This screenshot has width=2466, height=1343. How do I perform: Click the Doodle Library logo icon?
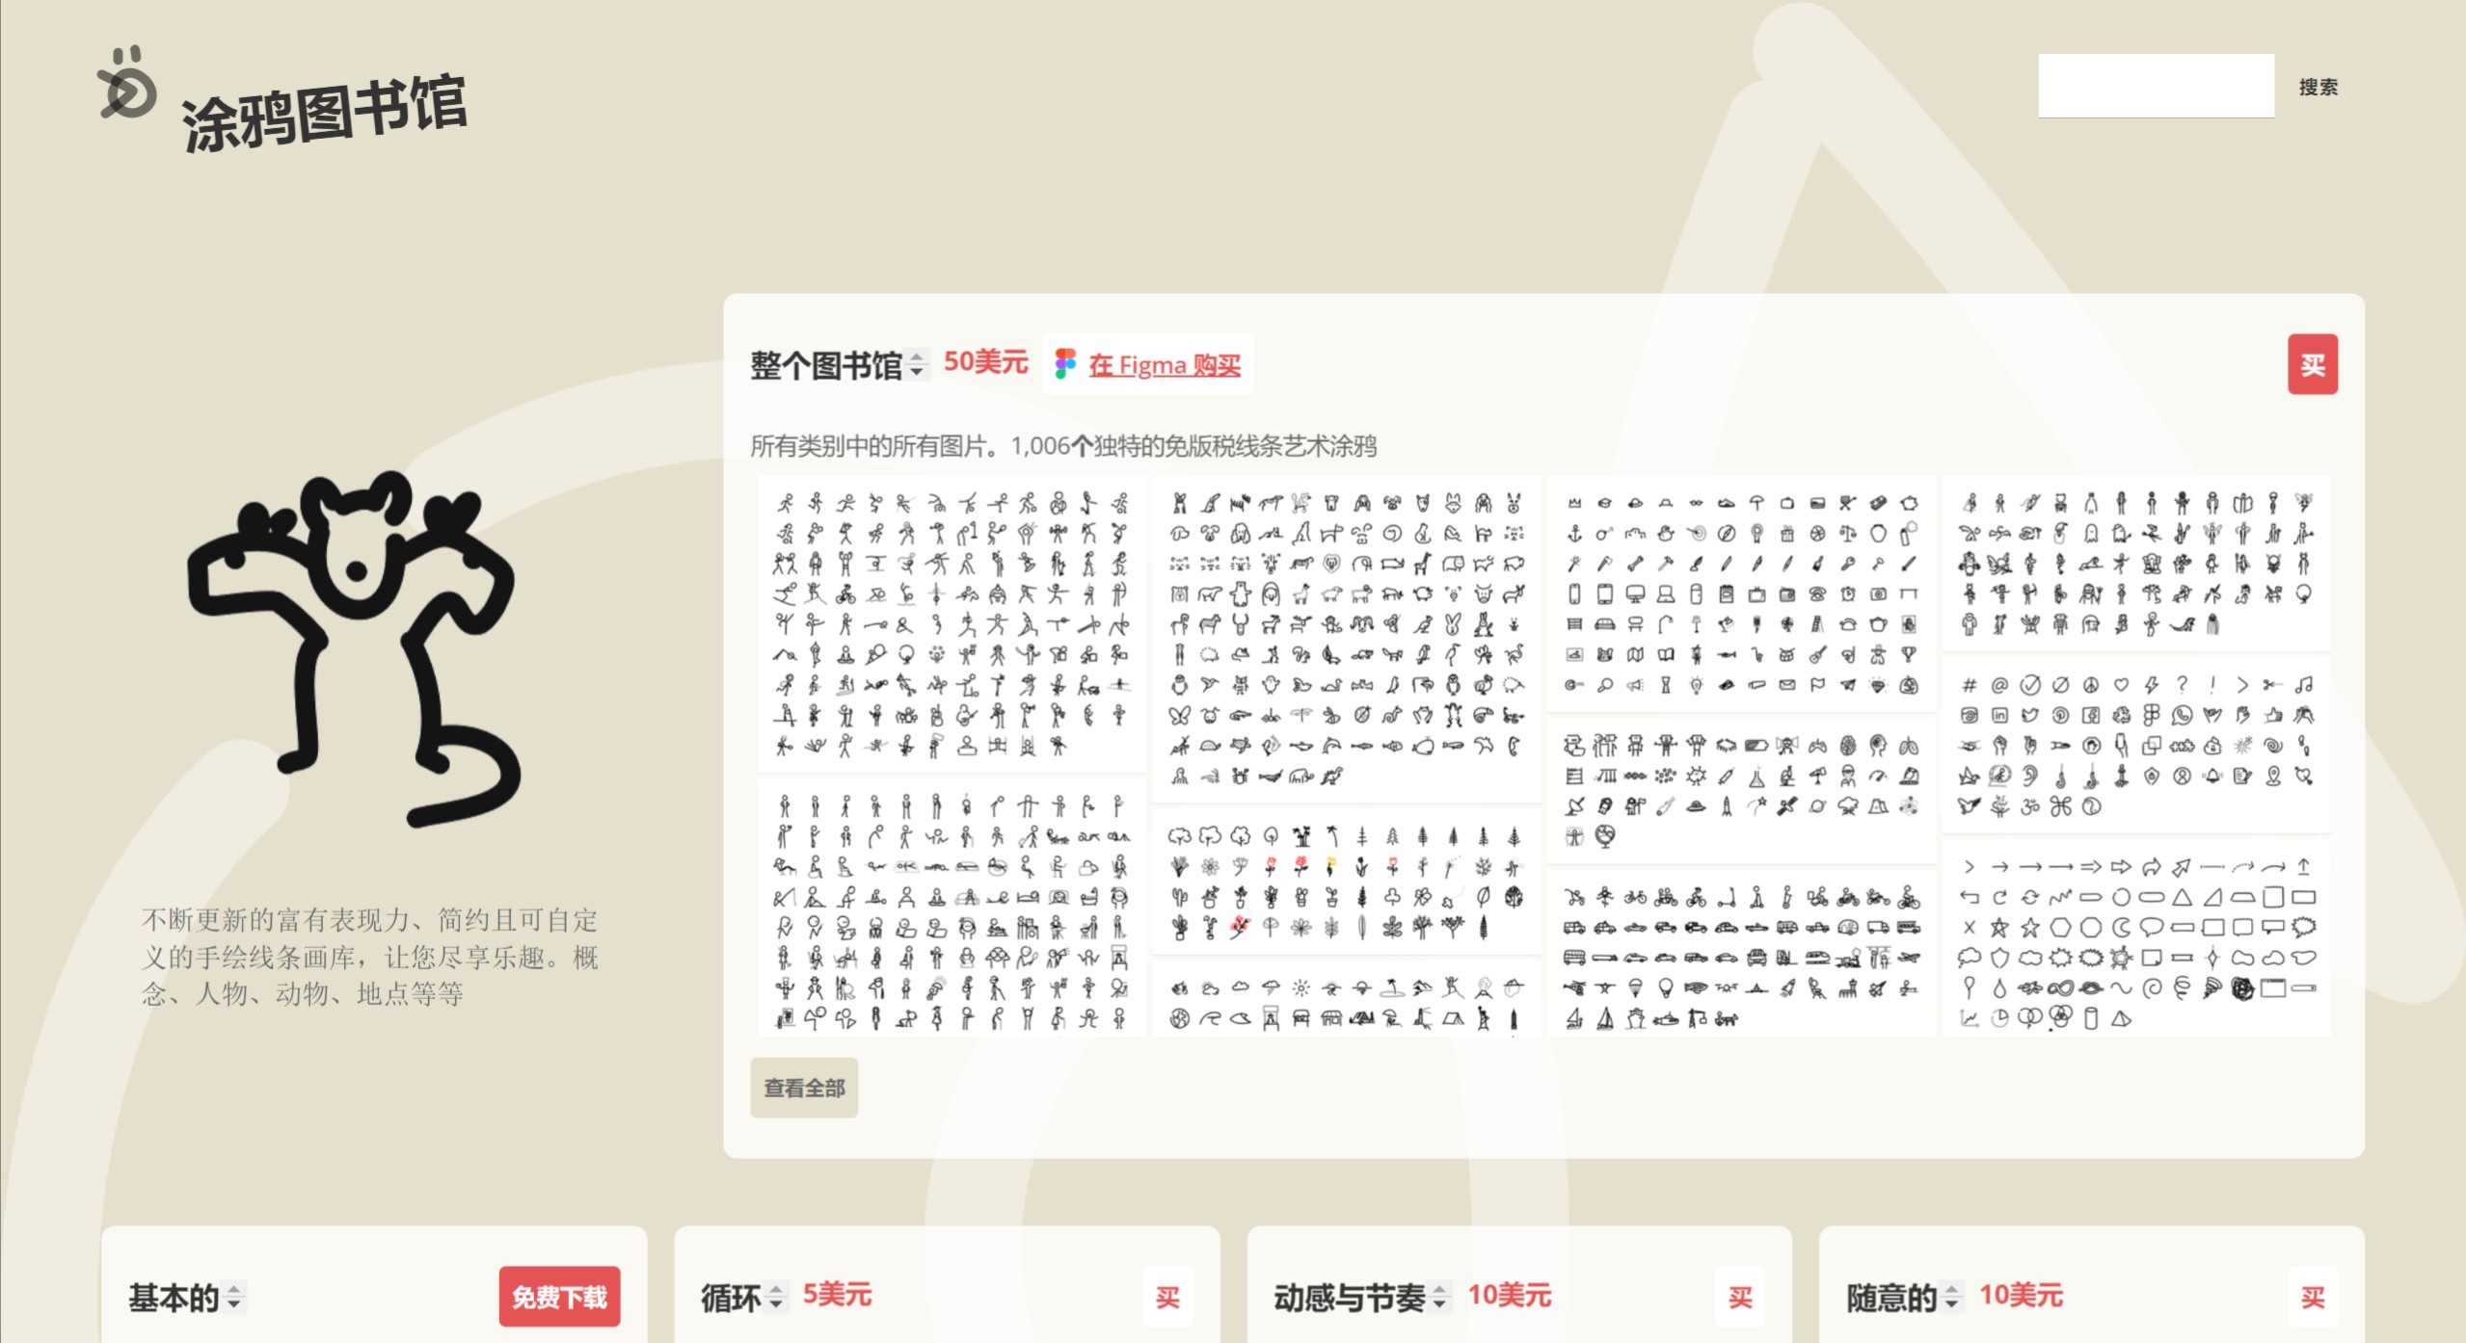coord(127,85)
